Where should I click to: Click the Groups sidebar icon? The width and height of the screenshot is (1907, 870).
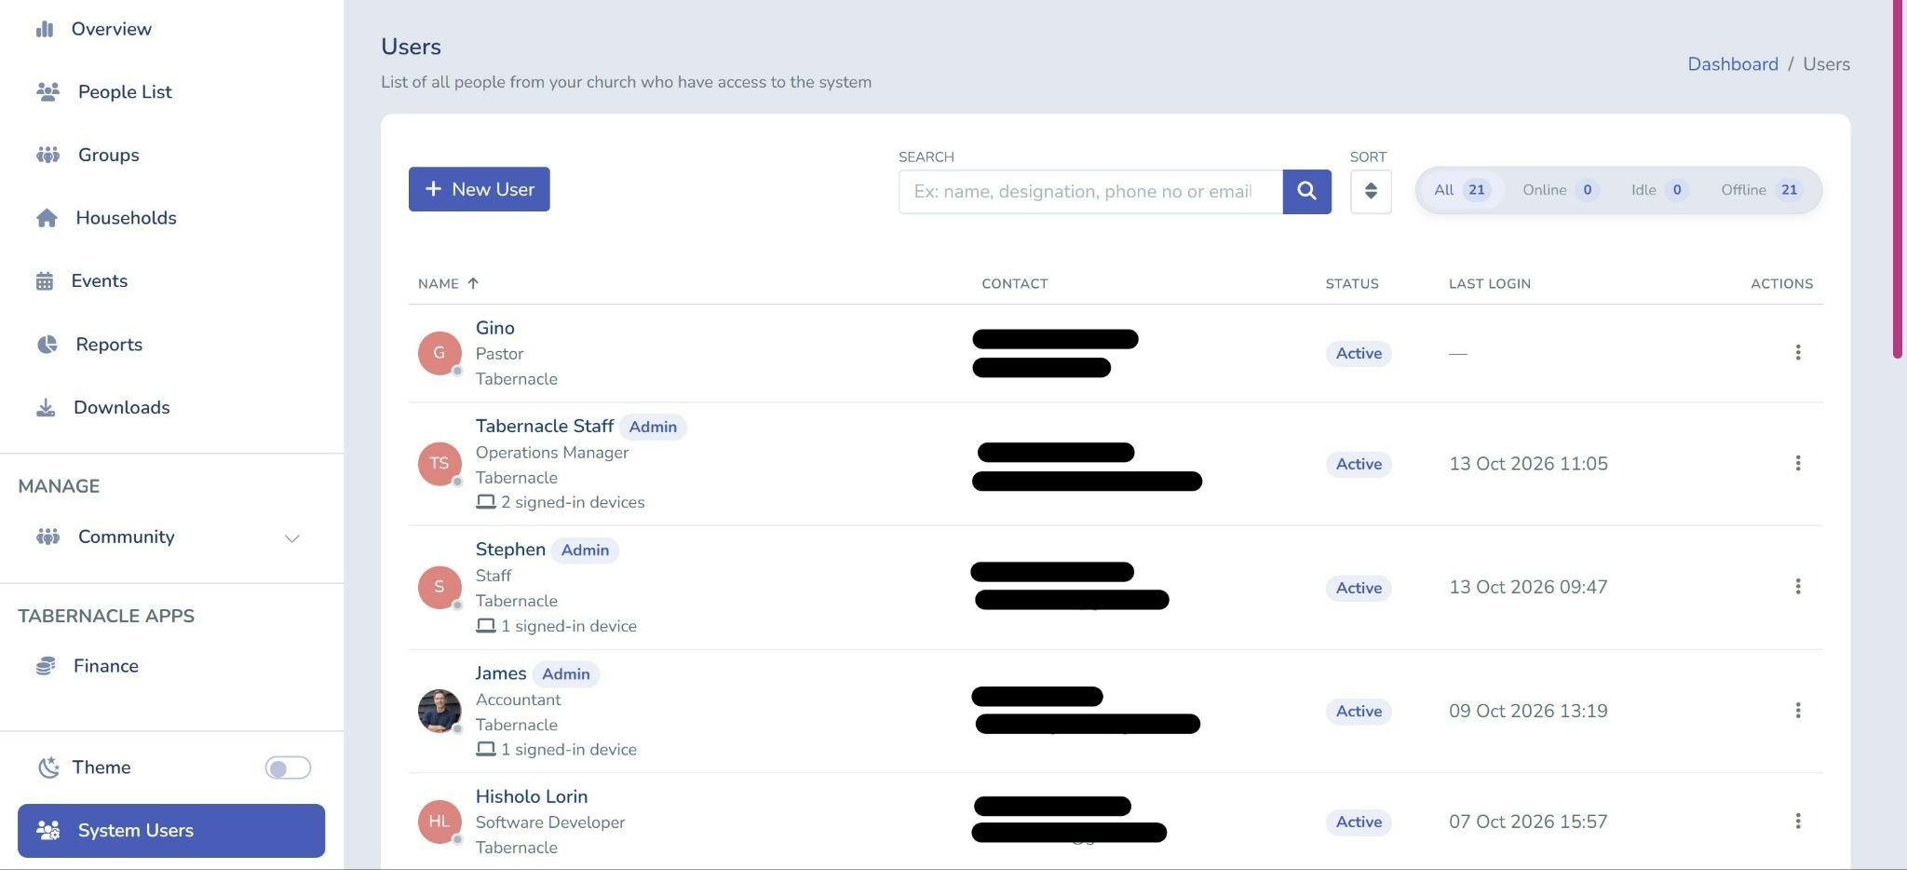point(47,155)
